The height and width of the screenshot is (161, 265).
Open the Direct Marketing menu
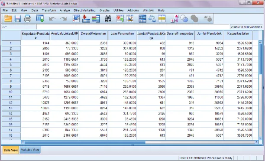pyautogui.click(x=84, y=10)
